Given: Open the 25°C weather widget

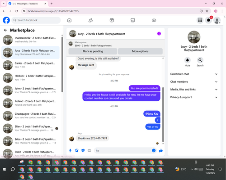Looking at the screenshot, I should tap(181, 169).
